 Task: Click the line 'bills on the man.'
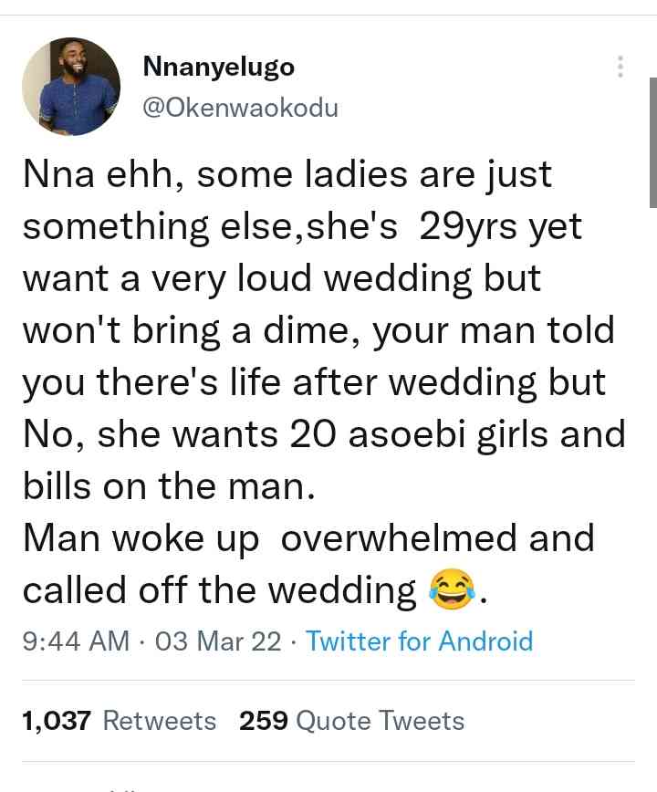(169, 486)
